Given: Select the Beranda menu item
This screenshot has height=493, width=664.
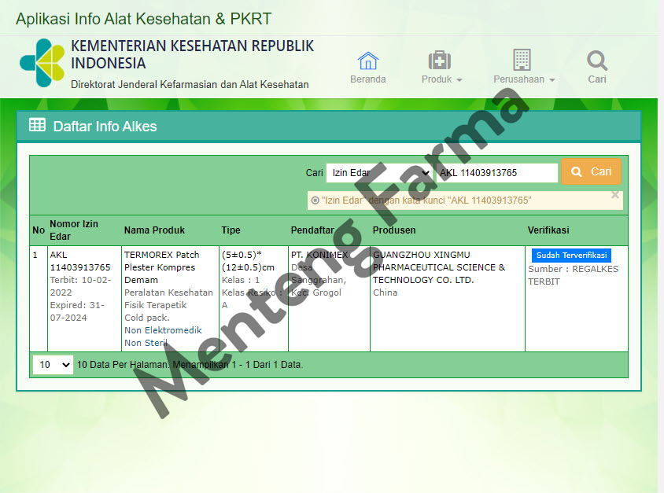Looking at the screenshot, I should 367,79.
